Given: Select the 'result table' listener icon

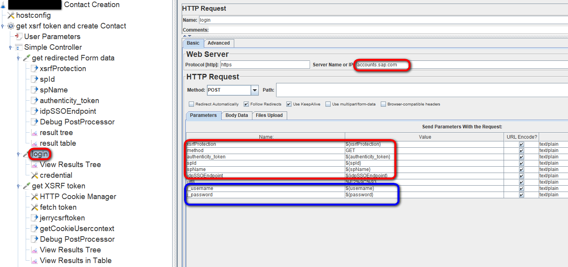Looking at the screenshot, I should point(34,143).
